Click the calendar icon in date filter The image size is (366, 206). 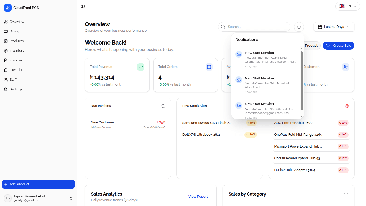coord(320,27)
